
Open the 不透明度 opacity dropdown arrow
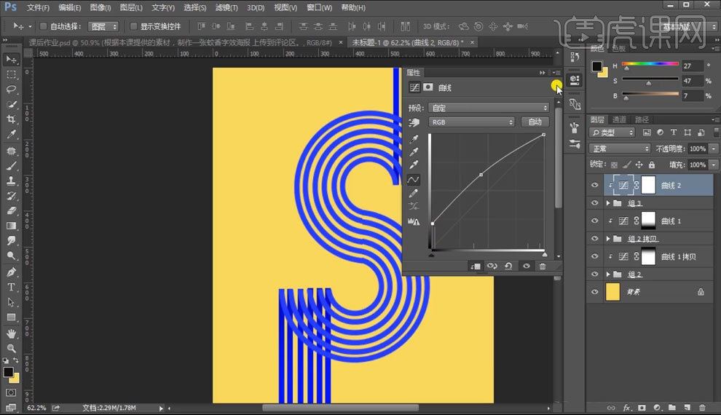coord(714,149)
